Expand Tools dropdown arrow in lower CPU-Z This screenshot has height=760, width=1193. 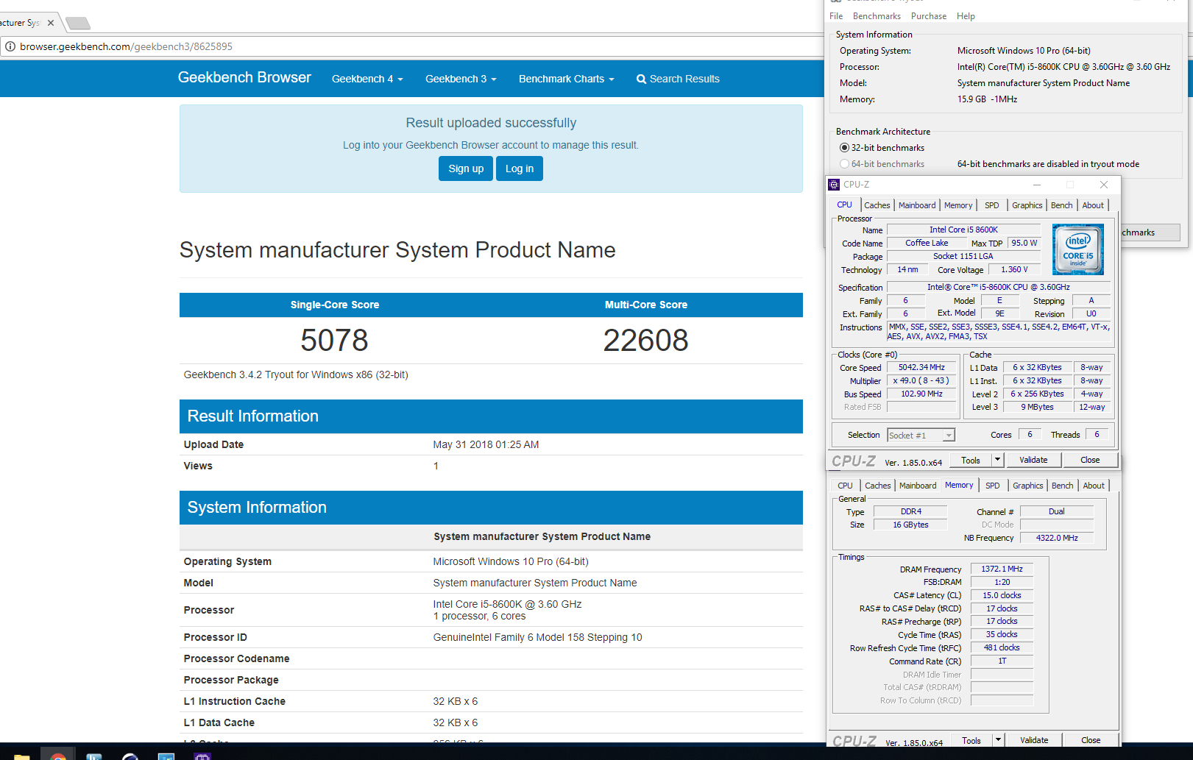point(998,740)
